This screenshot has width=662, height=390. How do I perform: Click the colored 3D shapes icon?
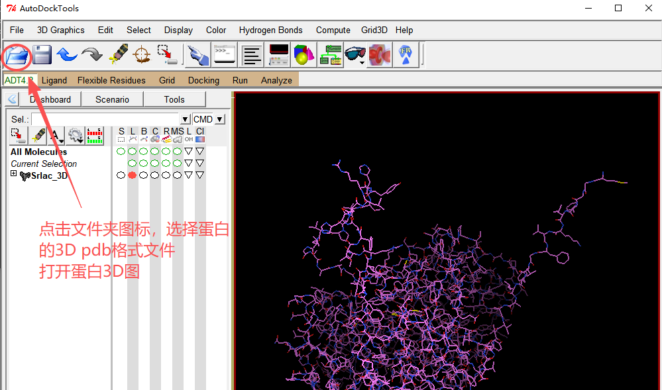click(x=304, y=54)
